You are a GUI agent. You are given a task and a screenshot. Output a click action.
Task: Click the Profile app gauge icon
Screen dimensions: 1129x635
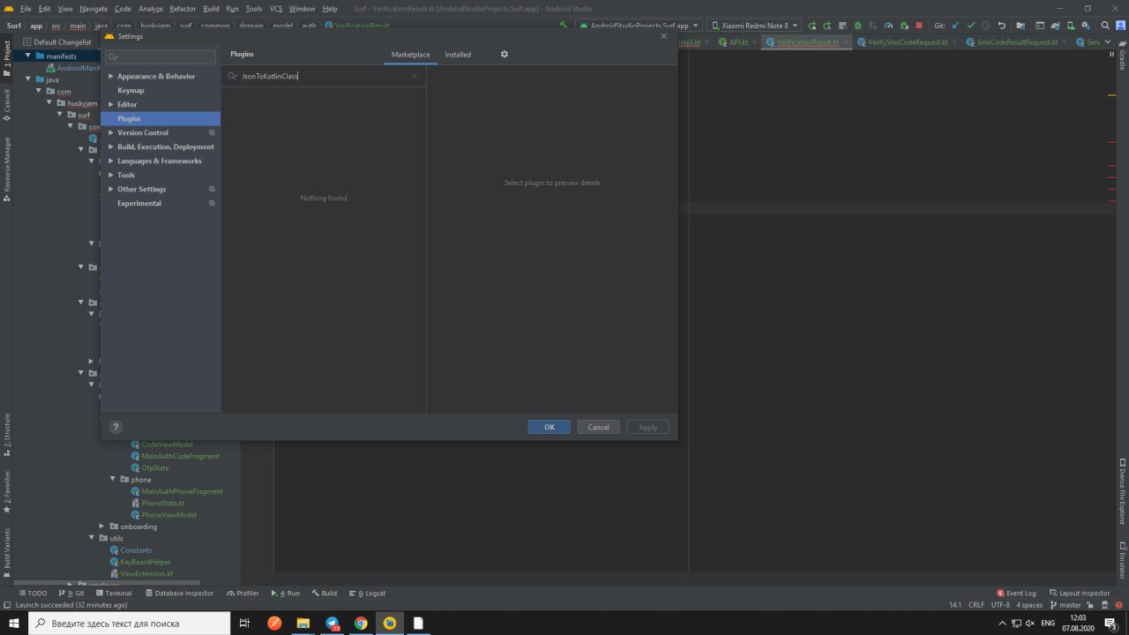coord(888,26)
